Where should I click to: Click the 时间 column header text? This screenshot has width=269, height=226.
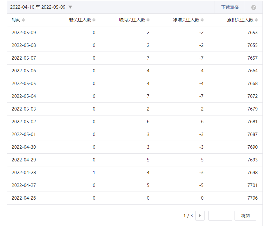tap(16, 20)
